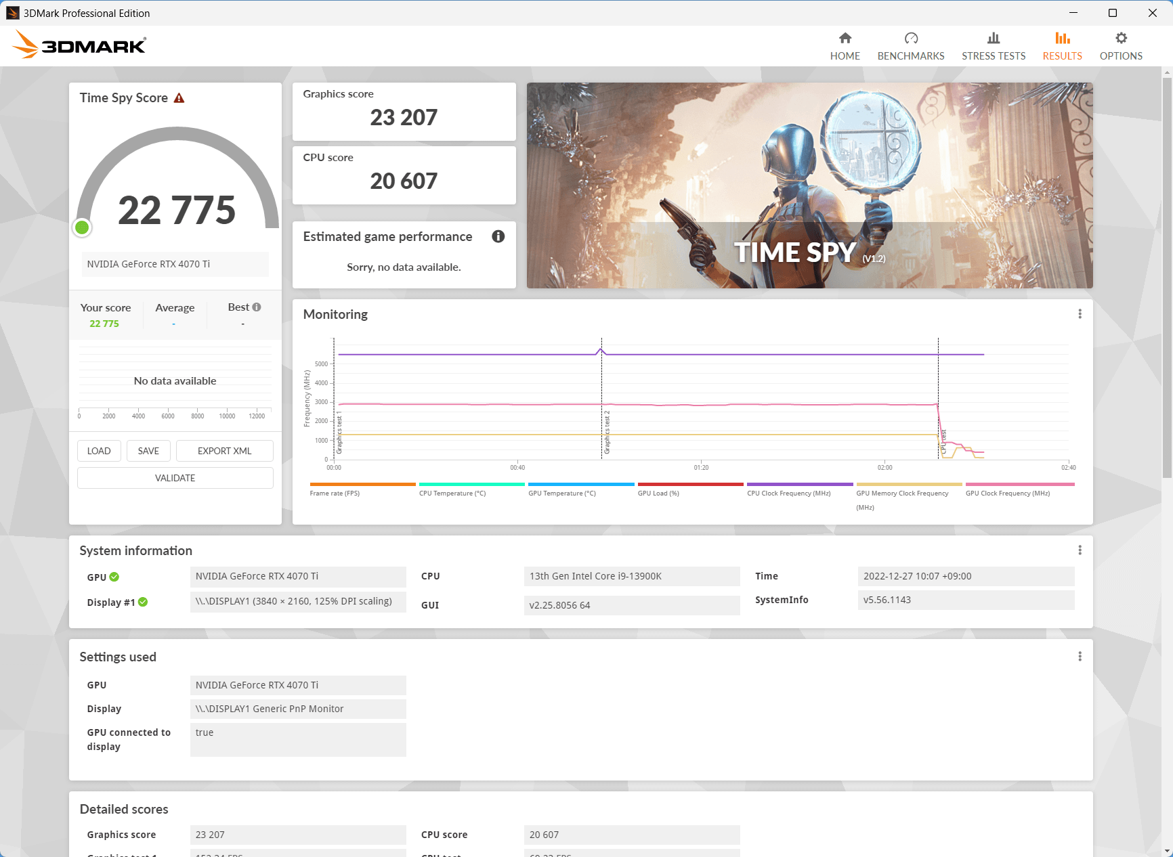Open the Monitoring panel three-dot menu
The width and height of the screenshot is (1173, 857).
[x=1080, y=314]
